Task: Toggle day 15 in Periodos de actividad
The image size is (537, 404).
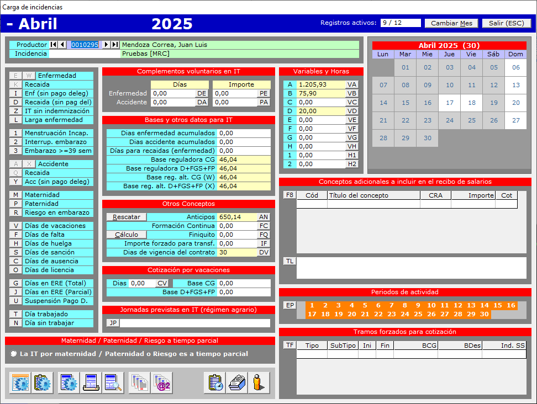Action: tap(497, 305)
